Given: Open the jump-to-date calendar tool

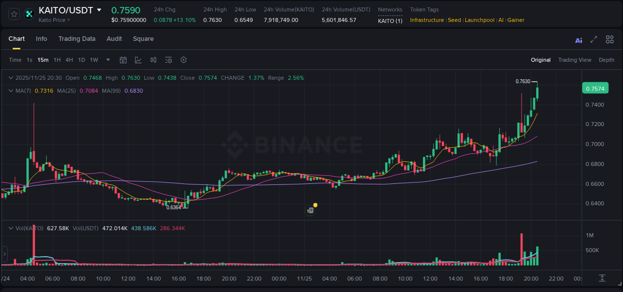Looking at the screenshot, I should [123, 60].
